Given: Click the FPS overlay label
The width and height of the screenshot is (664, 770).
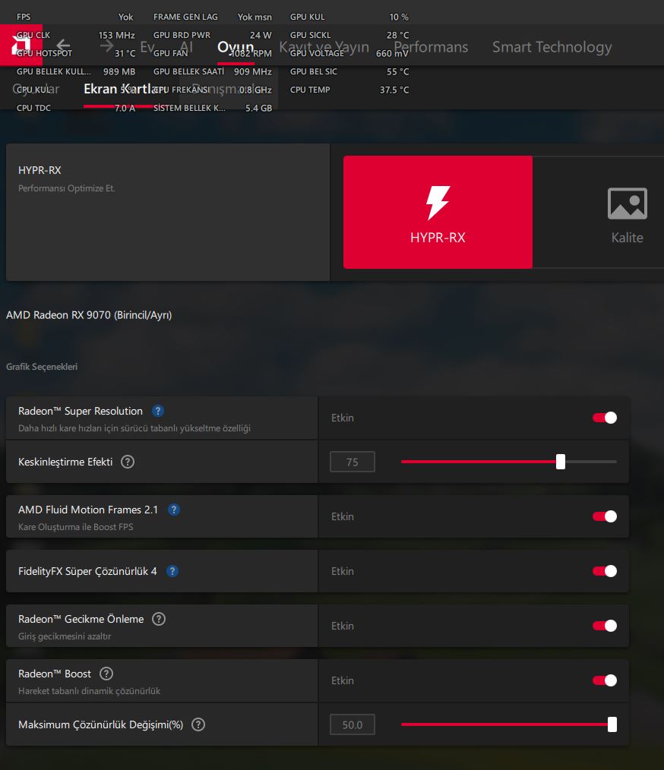Looking at the screenshot, I should point(23,17).
